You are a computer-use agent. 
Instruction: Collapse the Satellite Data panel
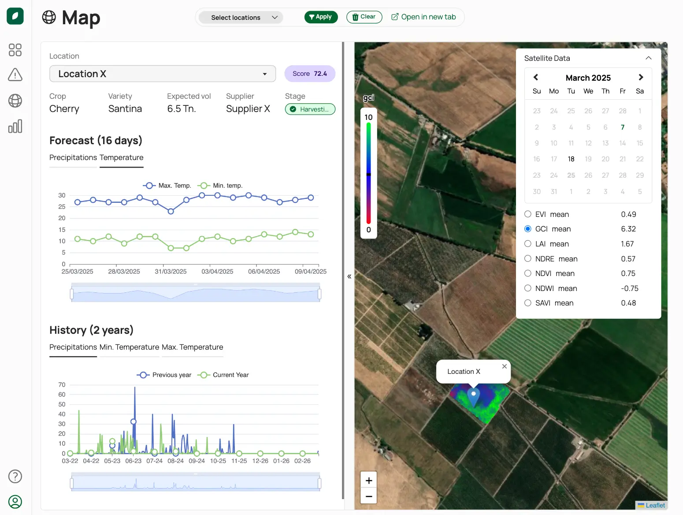pos(648,58)
